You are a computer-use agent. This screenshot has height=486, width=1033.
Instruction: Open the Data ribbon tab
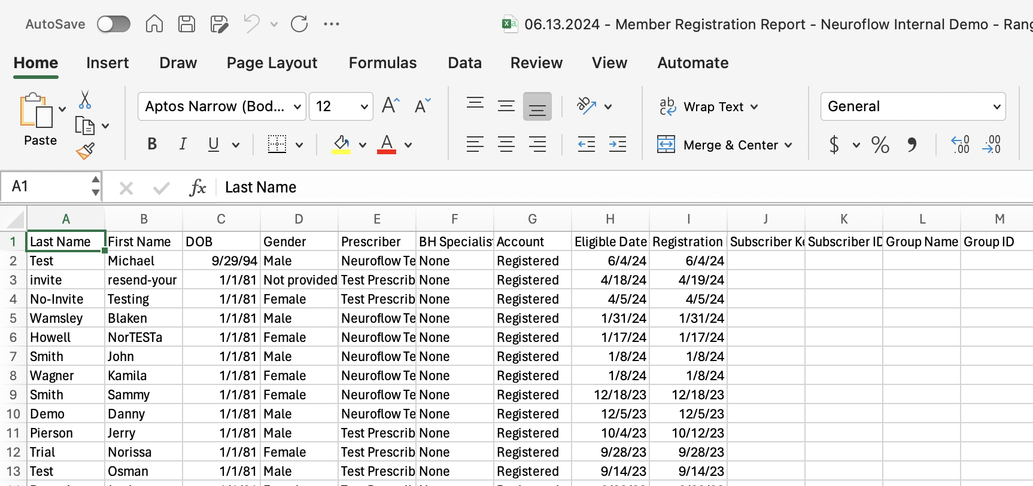pos(464,63)
